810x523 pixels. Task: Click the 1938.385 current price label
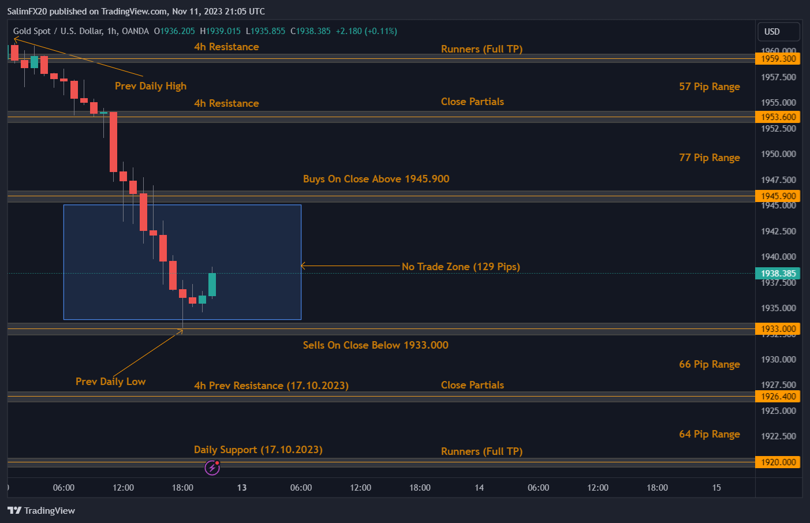pos(778,274)
